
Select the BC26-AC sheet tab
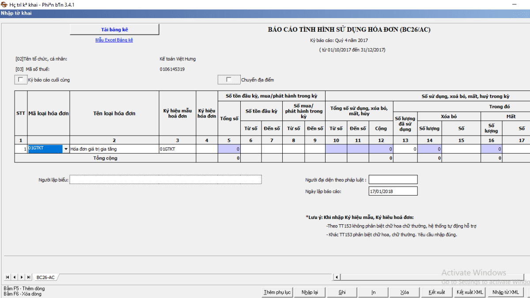pyautogui.click(x=45, y=277)
